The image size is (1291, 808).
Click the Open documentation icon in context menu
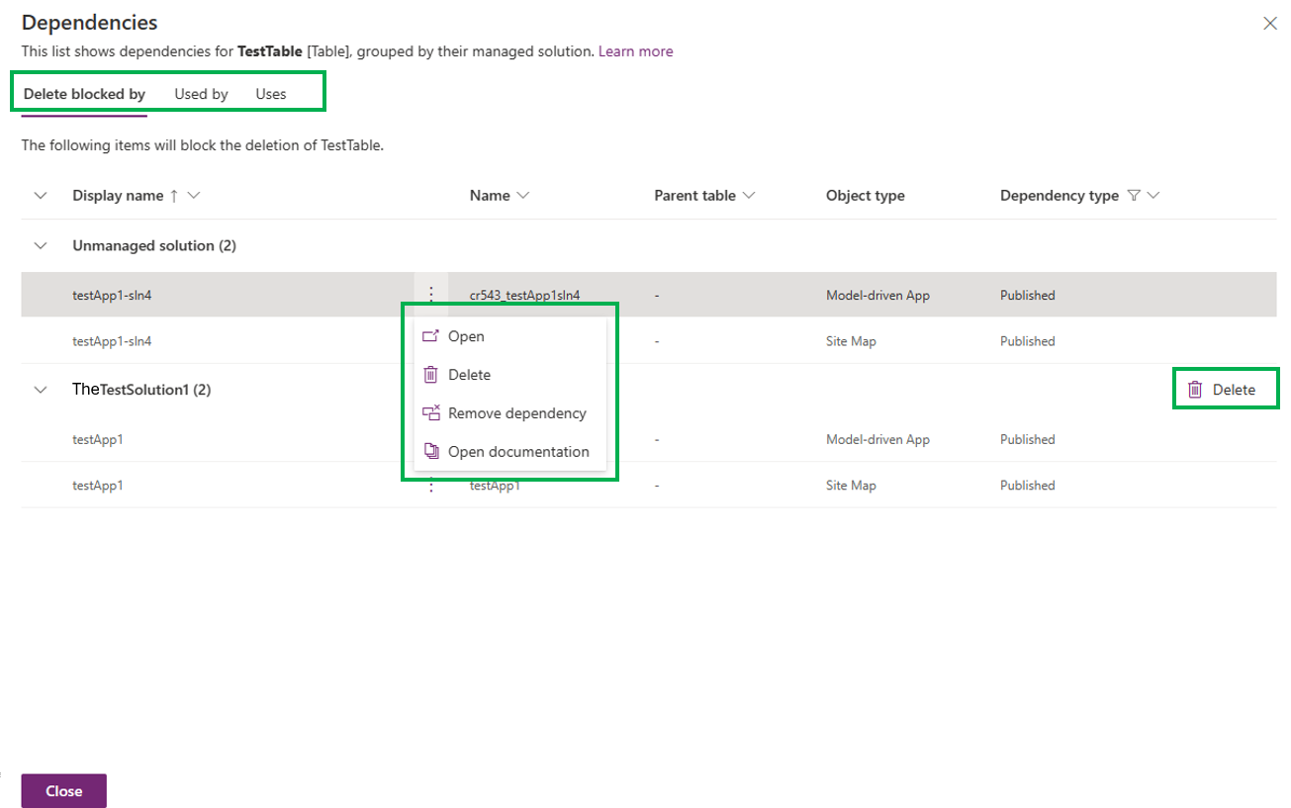pyautogui.click(x=430, y=451)
